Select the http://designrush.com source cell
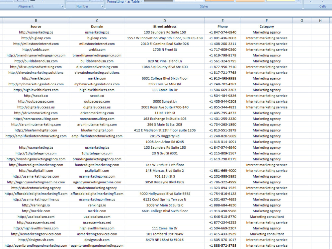The width and height of the screenshot is (332, 249). click(x=36, y=240)
